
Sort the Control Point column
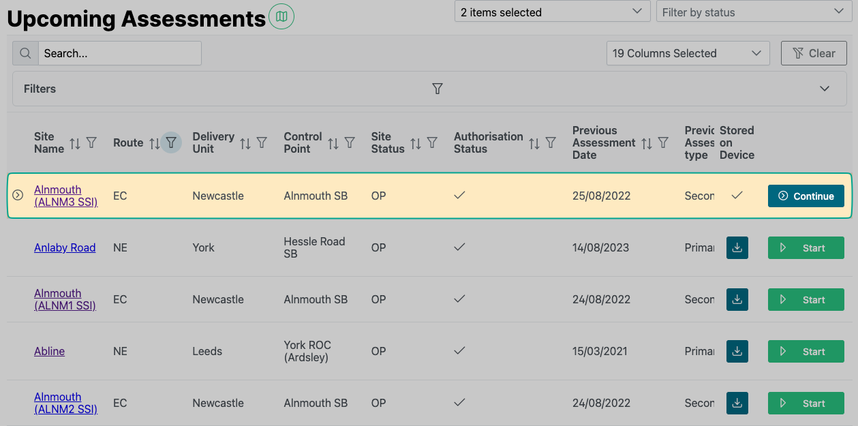[x=333, y=143]
